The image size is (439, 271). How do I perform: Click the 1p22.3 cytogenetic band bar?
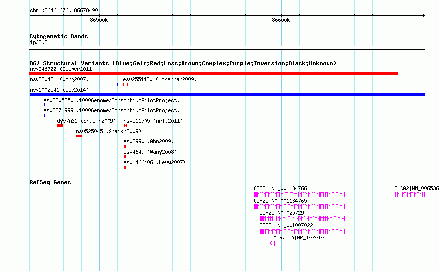point(227,48)
